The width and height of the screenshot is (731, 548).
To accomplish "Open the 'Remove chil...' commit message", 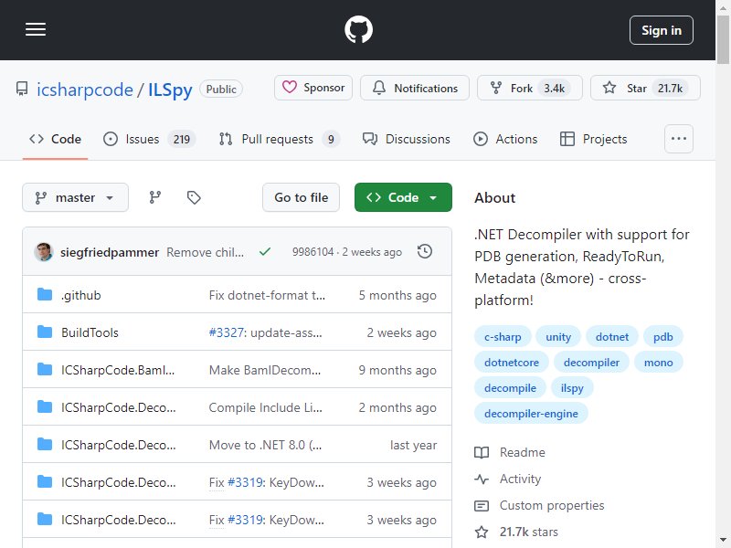I will pos(205,252).
